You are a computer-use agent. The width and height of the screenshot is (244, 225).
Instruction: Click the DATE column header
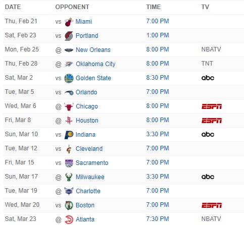13,7
